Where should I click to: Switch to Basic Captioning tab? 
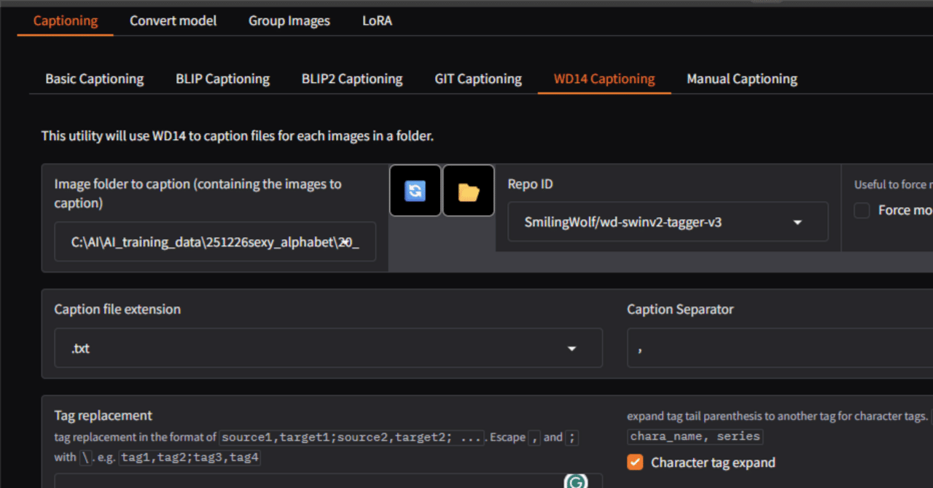[x=94, y=79]
